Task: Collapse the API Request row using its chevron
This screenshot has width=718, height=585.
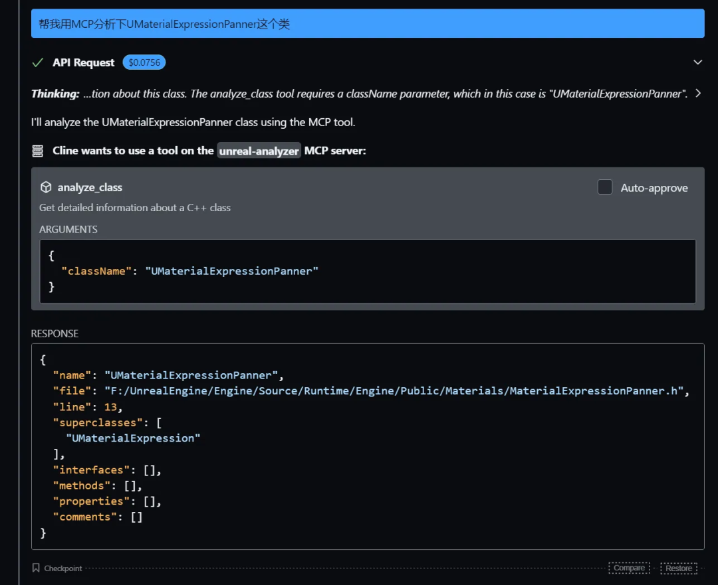Action: pos(697,62)
